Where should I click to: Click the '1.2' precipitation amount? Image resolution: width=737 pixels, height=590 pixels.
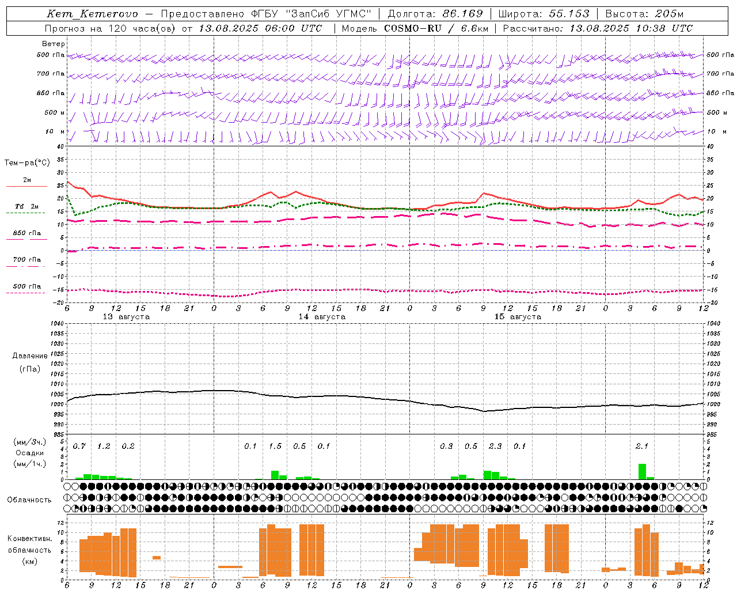point(104,447)
